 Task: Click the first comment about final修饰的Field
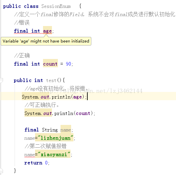[x=95, y=15]
